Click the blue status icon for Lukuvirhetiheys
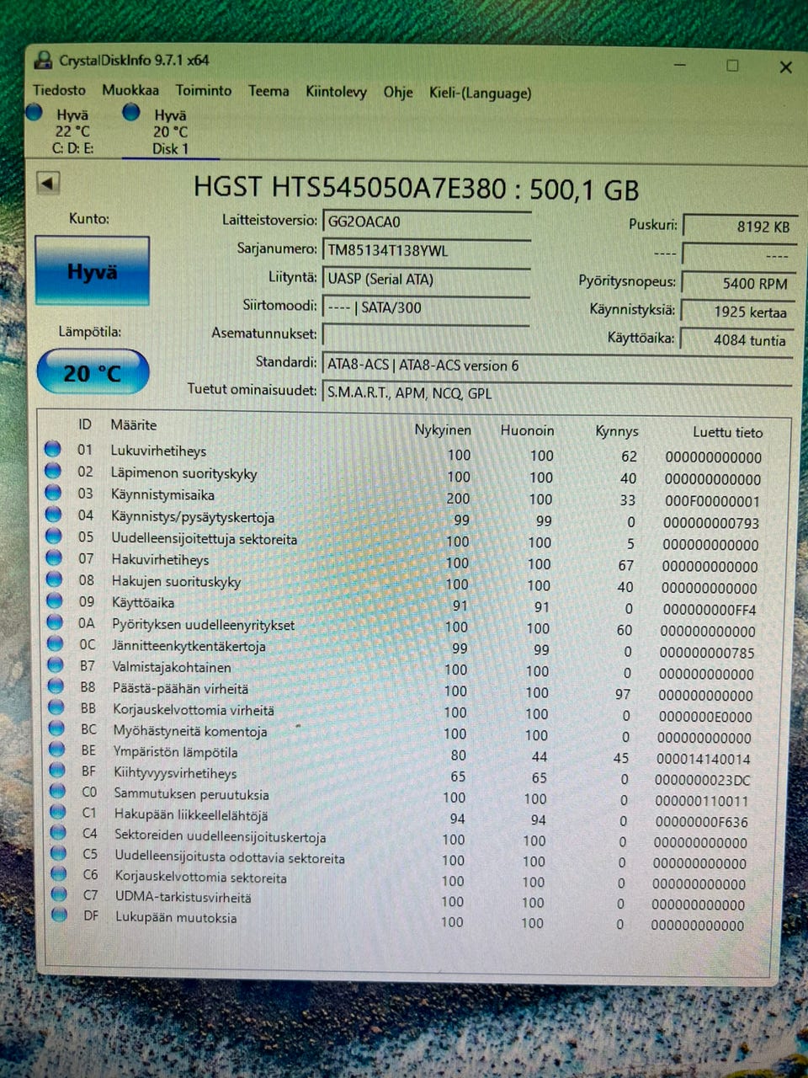The image size is (808, 1078). (x=53, y=449)
